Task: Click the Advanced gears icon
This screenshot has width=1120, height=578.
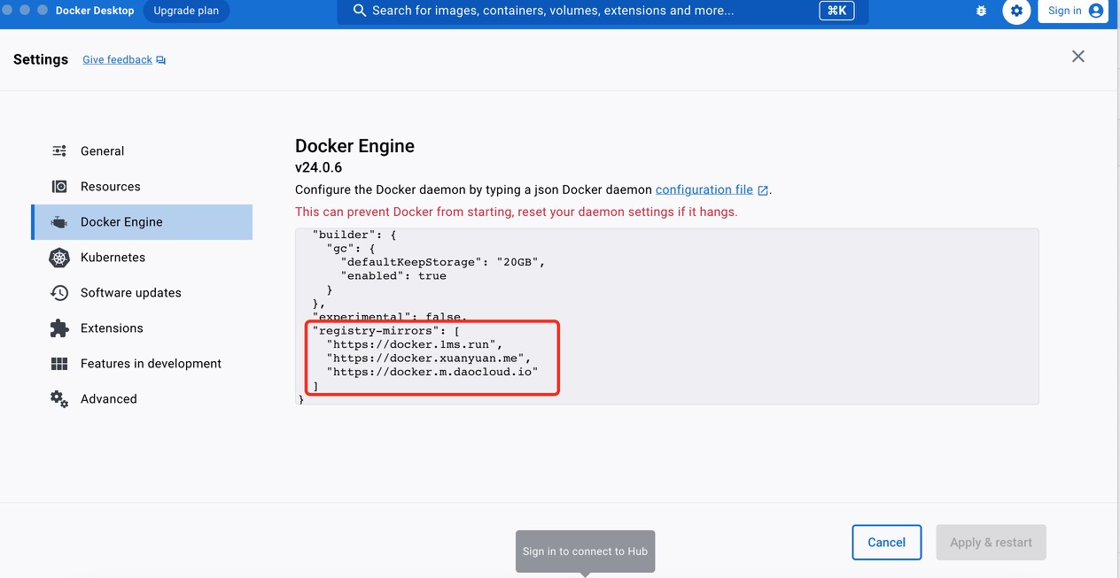Action: [59, 399]
